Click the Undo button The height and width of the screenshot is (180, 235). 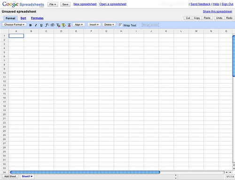click(x=219, y=18)
